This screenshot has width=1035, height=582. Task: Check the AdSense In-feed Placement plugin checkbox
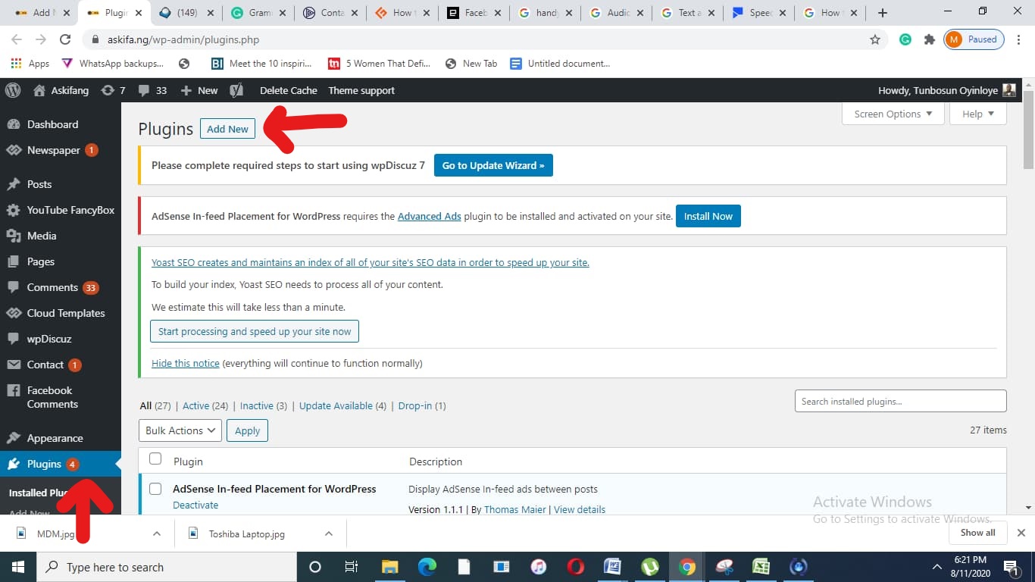coord(155,489)
